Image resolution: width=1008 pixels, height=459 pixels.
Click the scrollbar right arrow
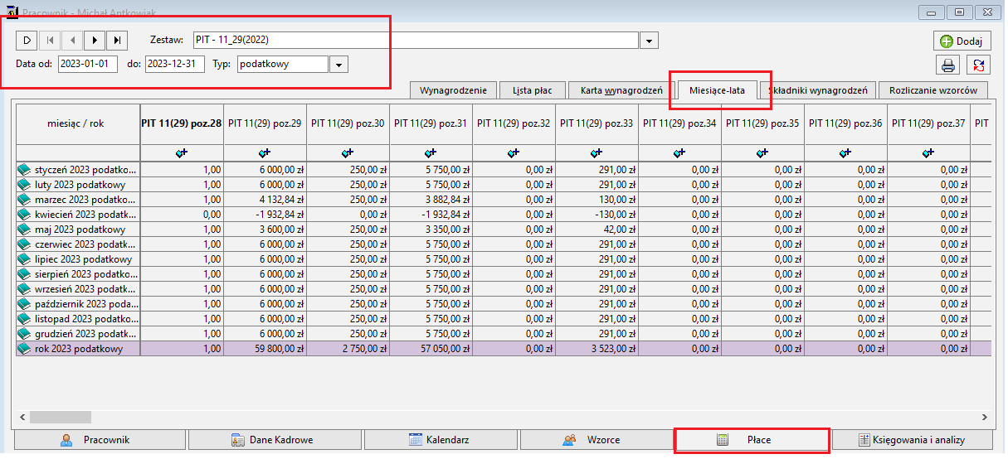click(x=984, y=418)
